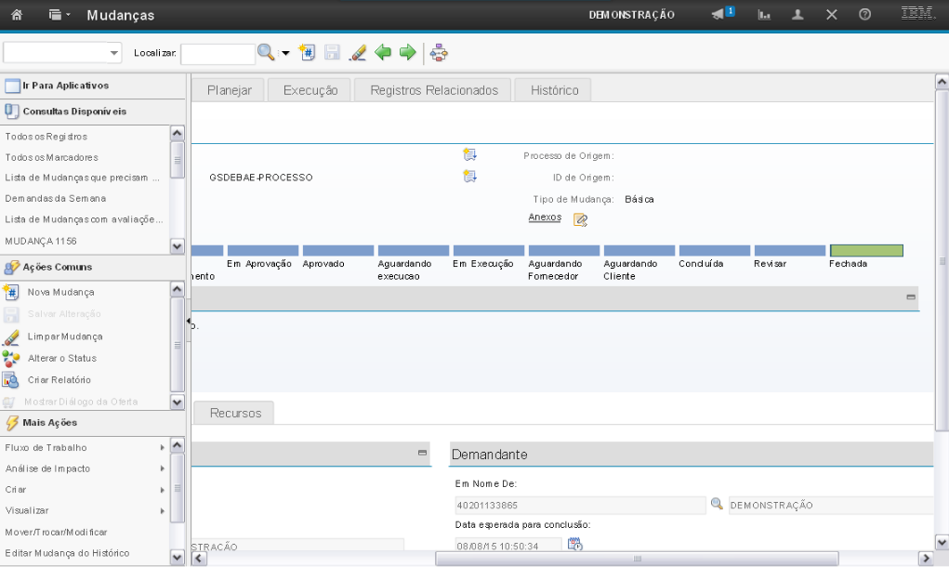Image resolution: width=949 pixels, height=567 pixels.
Task: Select Alterar o Status action
Action: point(61,358)
